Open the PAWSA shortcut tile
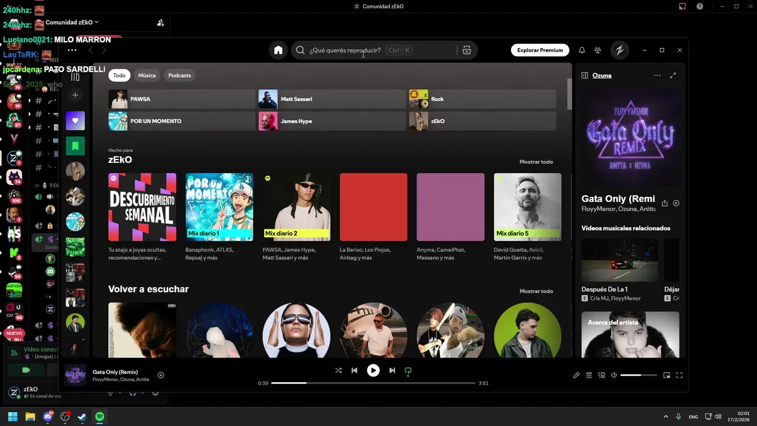The image size is (757, 426). pos(182,99)
